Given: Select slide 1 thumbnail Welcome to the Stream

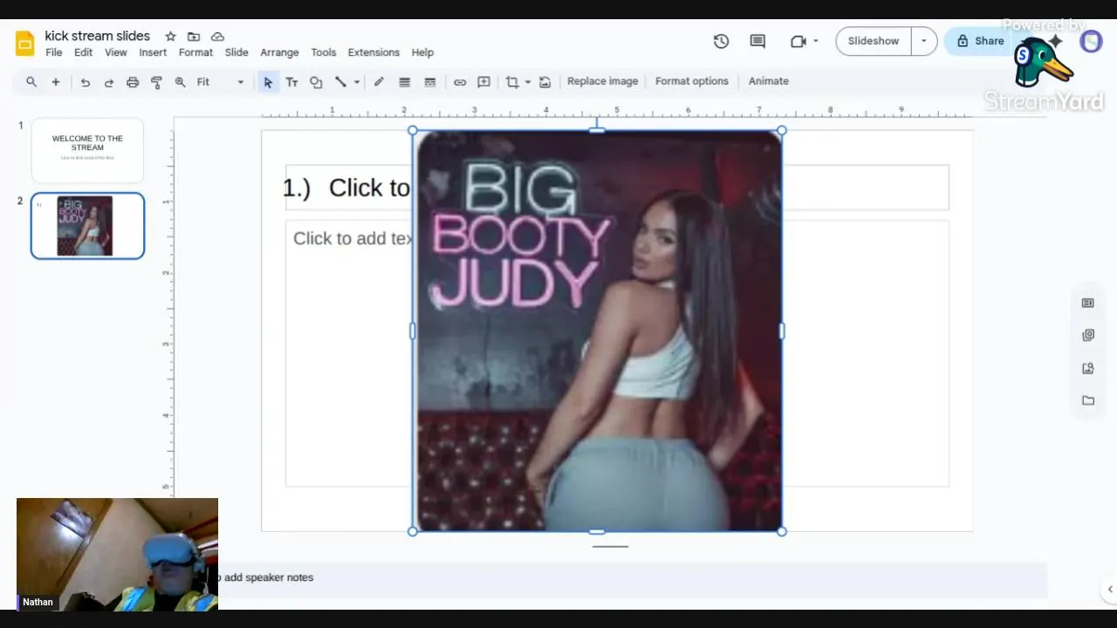Looking at the screenshot, I should (x=87, y=150).
